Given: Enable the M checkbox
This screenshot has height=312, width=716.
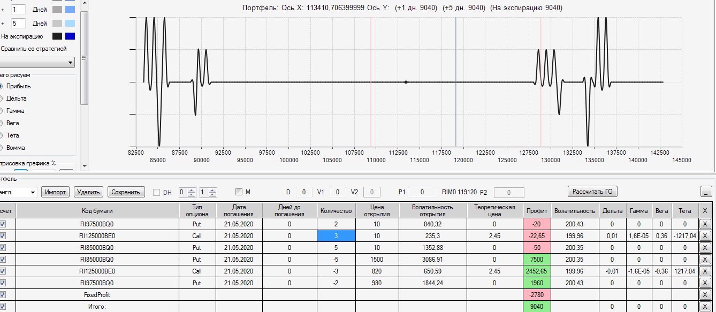Looking at the screenshot, I should point(239,192).
